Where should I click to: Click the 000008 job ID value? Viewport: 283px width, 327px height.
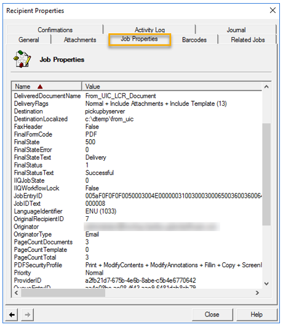pyautogui.click(x=95, y=204)
